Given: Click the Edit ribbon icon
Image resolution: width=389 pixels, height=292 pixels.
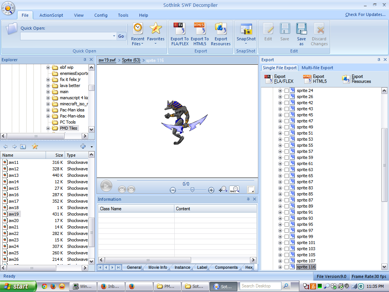Looking at the screenshot, I should [268, 32].
